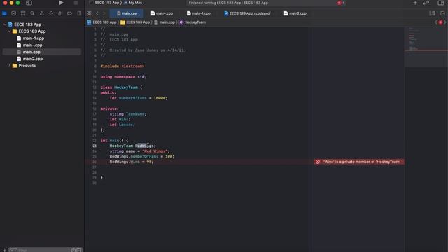This screenshot has height=252, width=448.
Task: Toggle code review arrows button
Action: click(426, 3)
